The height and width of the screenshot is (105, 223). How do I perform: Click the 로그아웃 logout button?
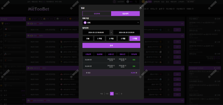190,2
